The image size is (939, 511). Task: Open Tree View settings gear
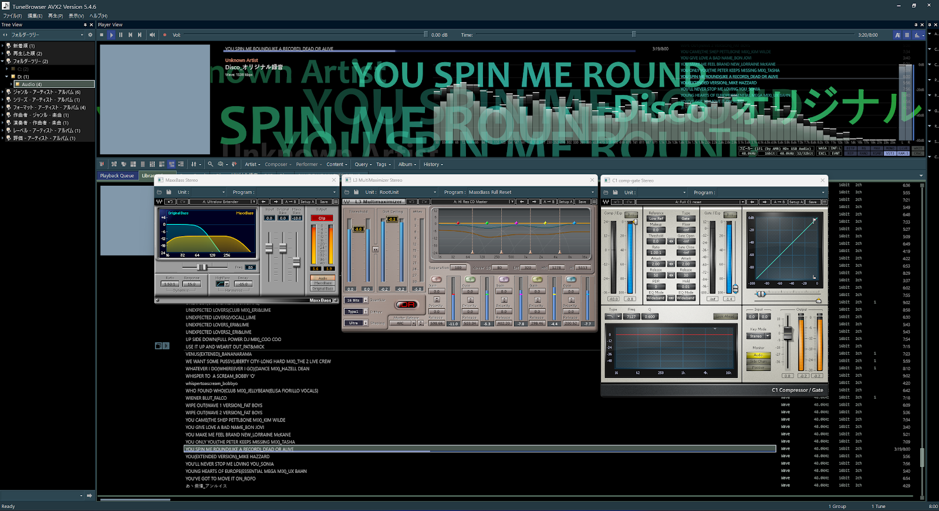click(x=90, y=35)
